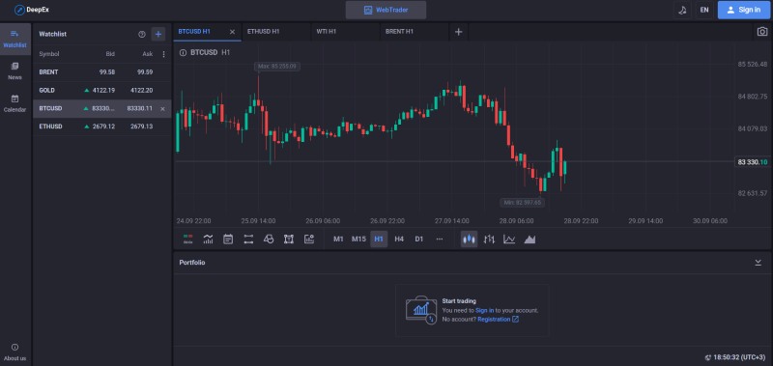The height and width of the screenshot is (366, 773).
Task: Close the BTCUSD H1 chart tab
Action: pos(232,32)
